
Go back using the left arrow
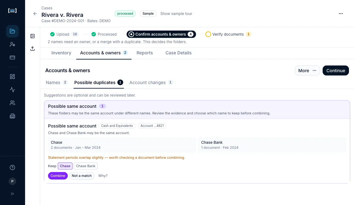[x=35, y=14]
